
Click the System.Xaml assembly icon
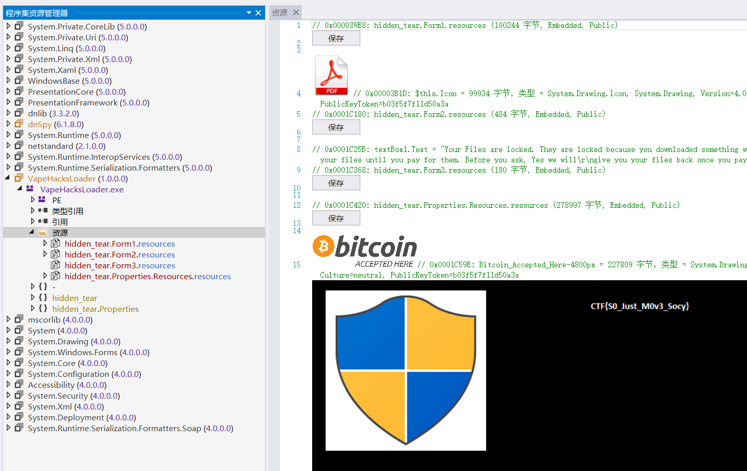19,69
